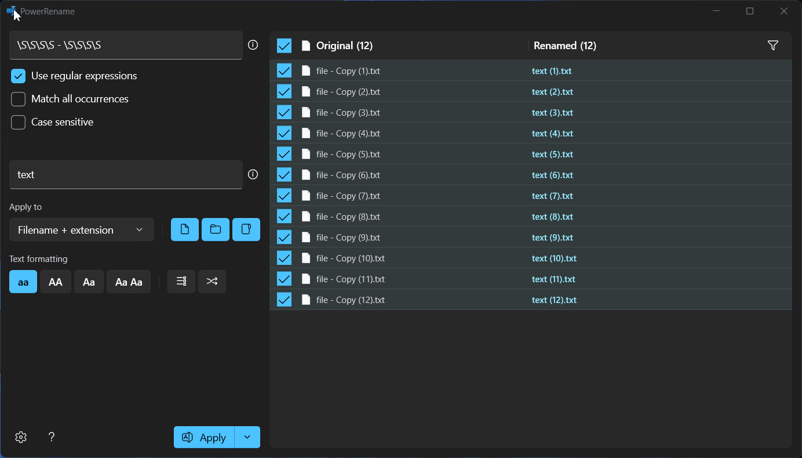
Task: Select uppercase 'AA' text formatting
Action: click(x=56, y=282)
